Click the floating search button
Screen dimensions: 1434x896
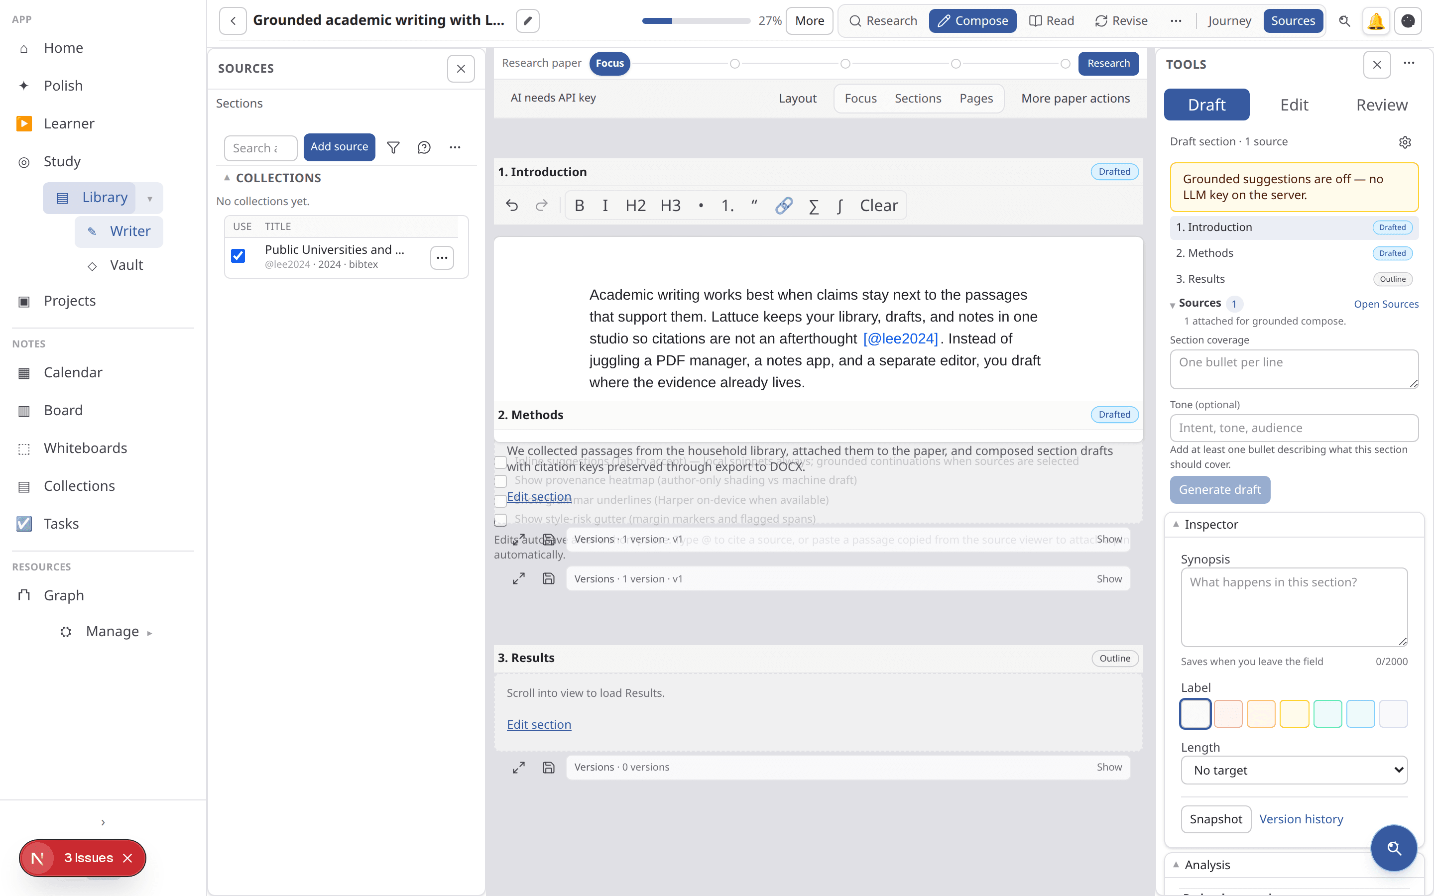click(x=1394, y=848)
